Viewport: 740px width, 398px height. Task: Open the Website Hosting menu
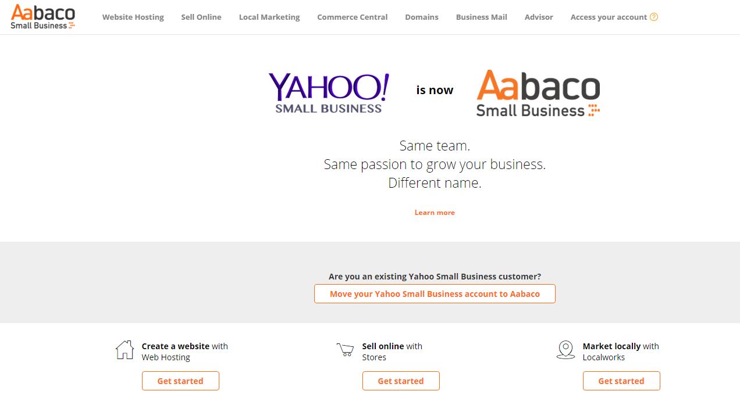tap(133, 17)
